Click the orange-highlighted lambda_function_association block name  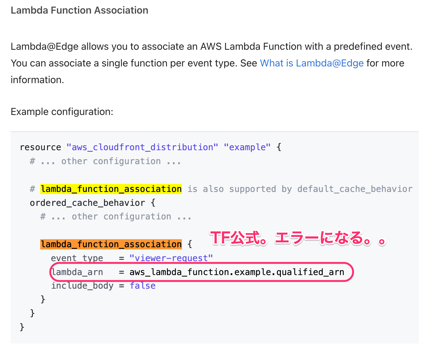pos(111,244)
